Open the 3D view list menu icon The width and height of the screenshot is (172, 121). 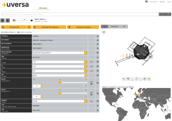(x=104, y=32)
